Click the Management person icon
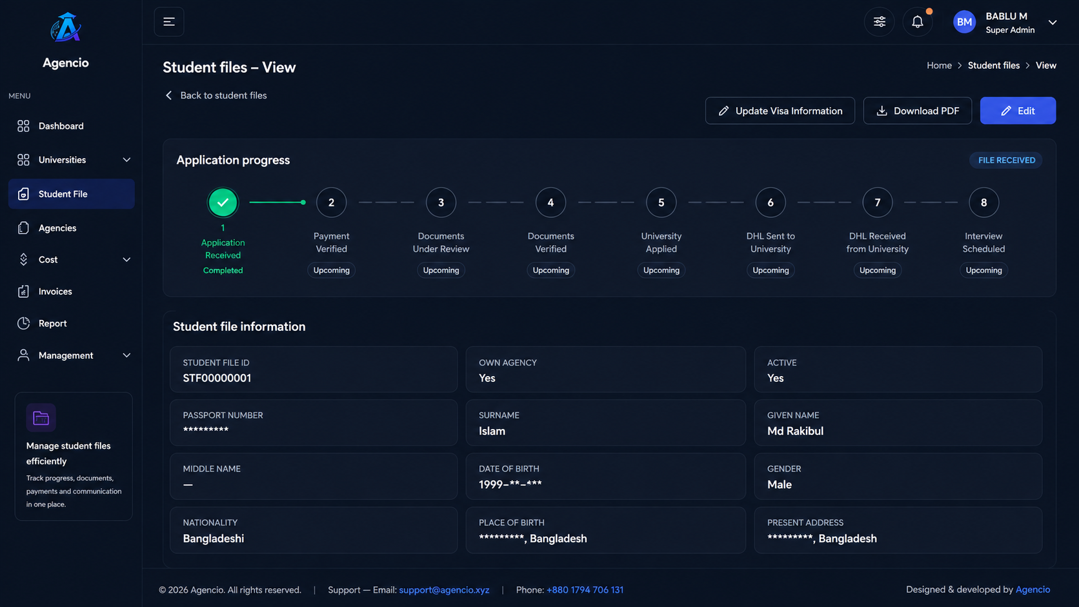 [x=23, y=355]
